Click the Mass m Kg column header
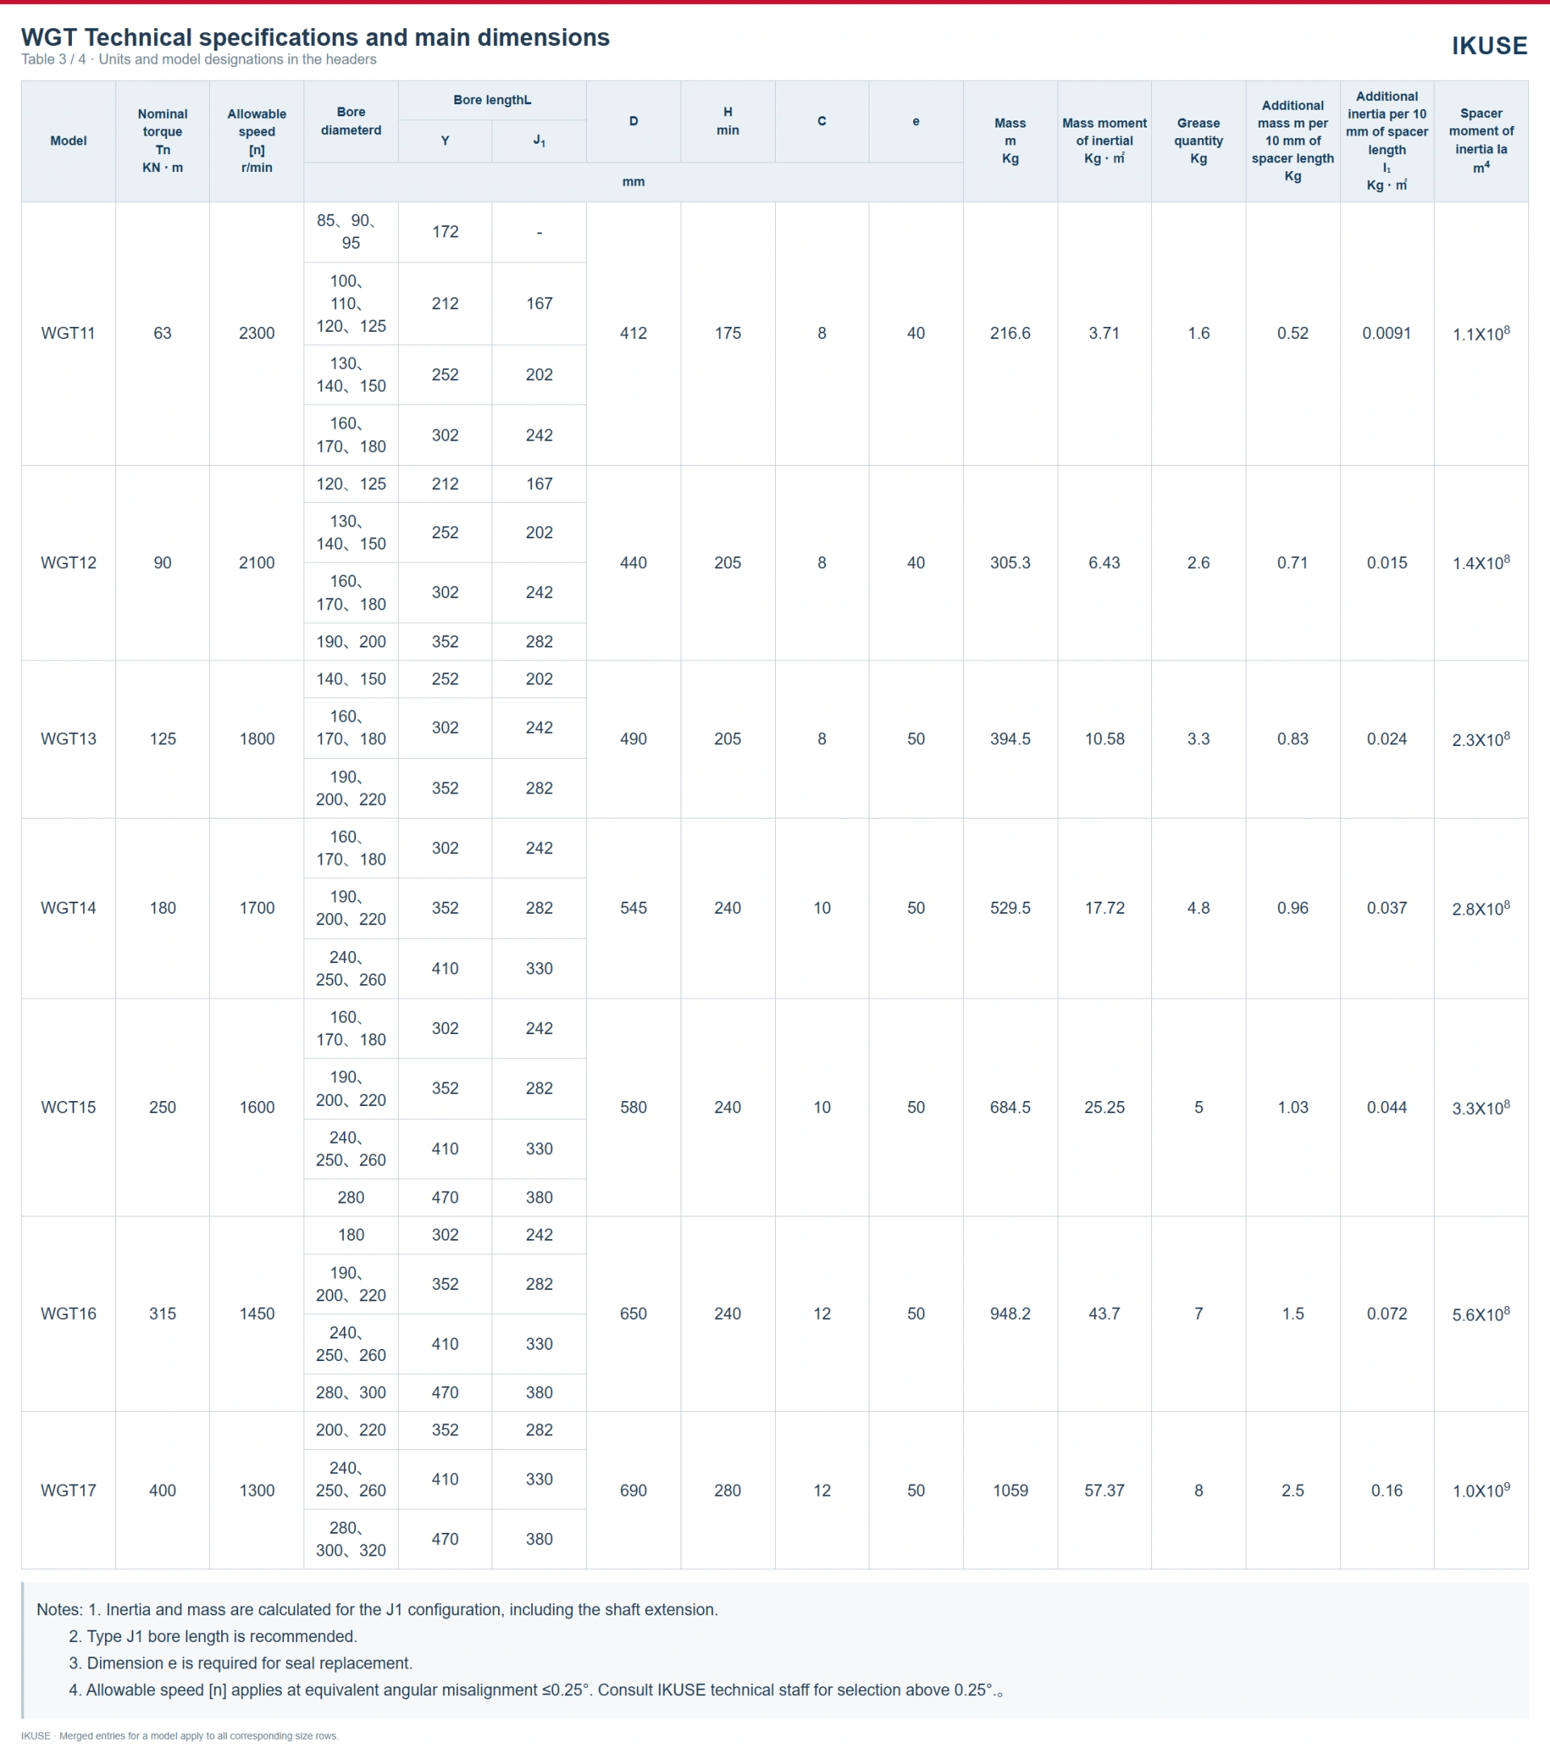Viewport: 1550px width, 1759px height. (1011, 141)
